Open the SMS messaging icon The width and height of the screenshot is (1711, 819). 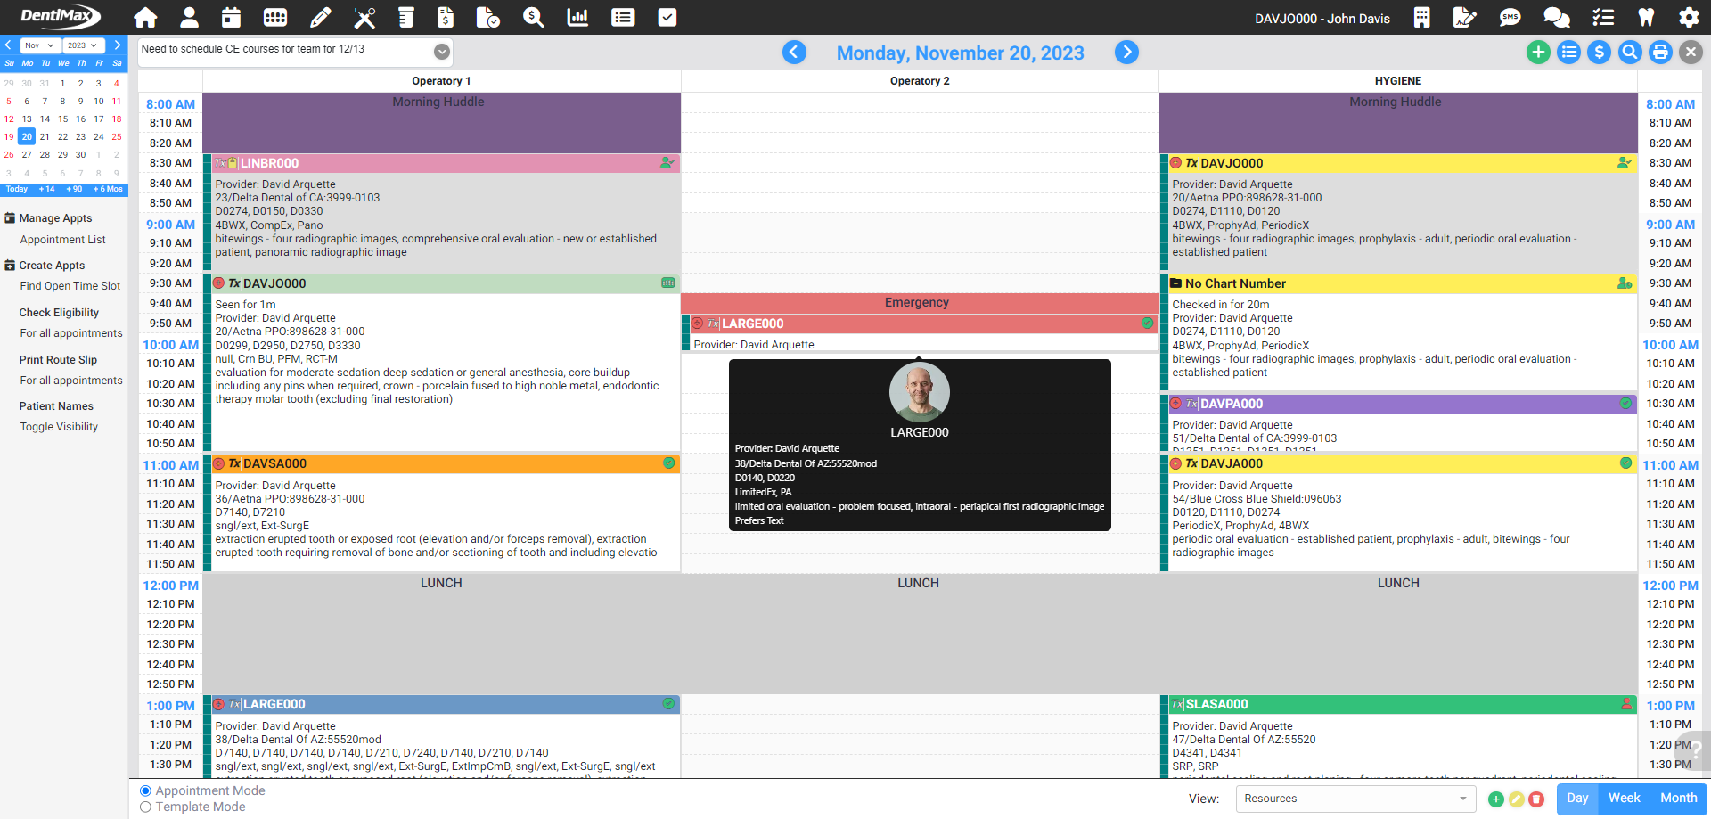coord(1510,17)
